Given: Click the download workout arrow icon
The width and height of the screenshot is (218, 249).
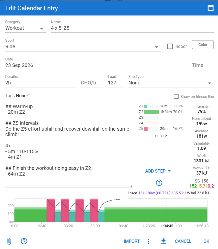Looking at the screenshot, I should coord(163,241).
